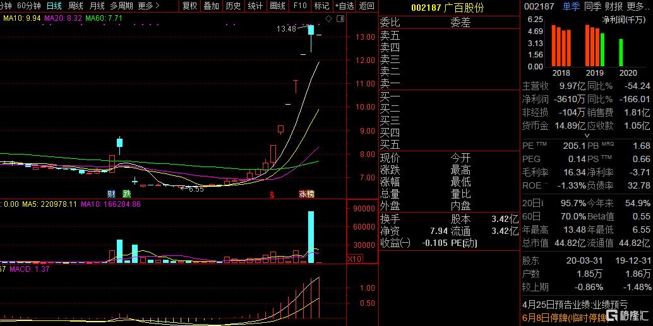Switch to 月线 monthly chart

[x=97, y=6]
